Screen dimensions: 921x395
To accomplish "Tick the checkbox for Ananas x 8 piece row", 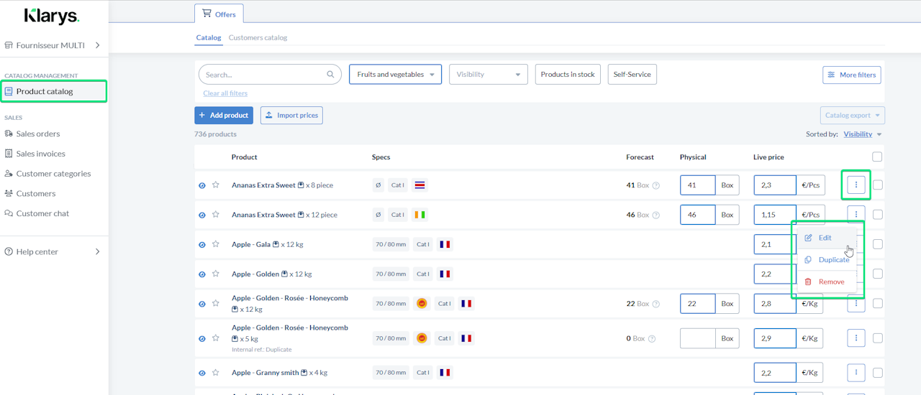I will pyautogui.click(x=877, y=185).
